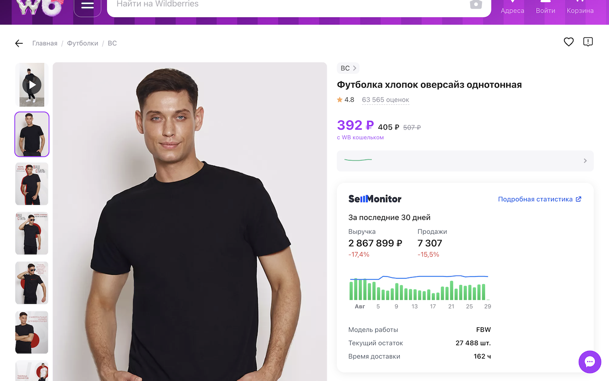Viewport: 609px width, 381px height.
Task: Go to Главная via breadcrumbs
Action: 45,43
